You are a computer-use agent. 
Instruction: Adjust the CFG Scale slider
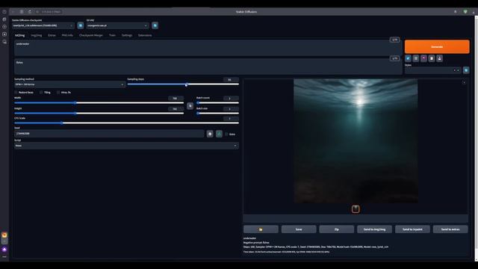(x=126, y=123)
